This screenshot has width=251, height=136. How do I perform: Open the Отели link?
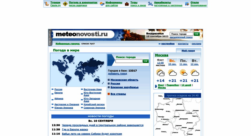[195, 3]
